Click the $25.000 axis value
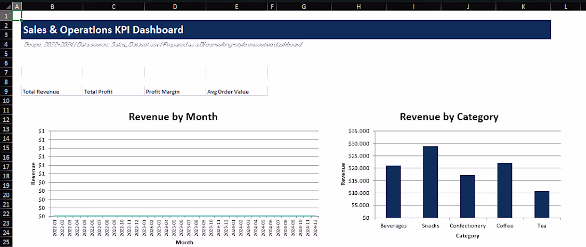The width and height of the screenshot is (586, 247). pos(359,156)
